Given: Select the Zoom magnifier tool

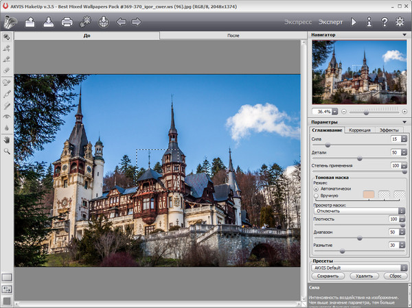Looking at the screenshot, I should coord(7,150).
